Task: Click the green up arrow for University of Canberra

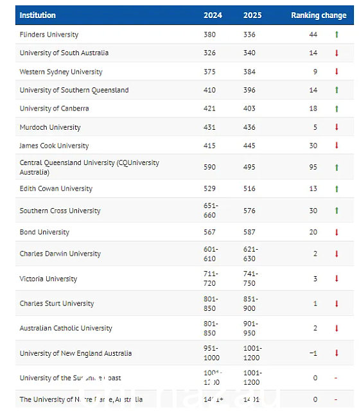Action: [337, 109]
